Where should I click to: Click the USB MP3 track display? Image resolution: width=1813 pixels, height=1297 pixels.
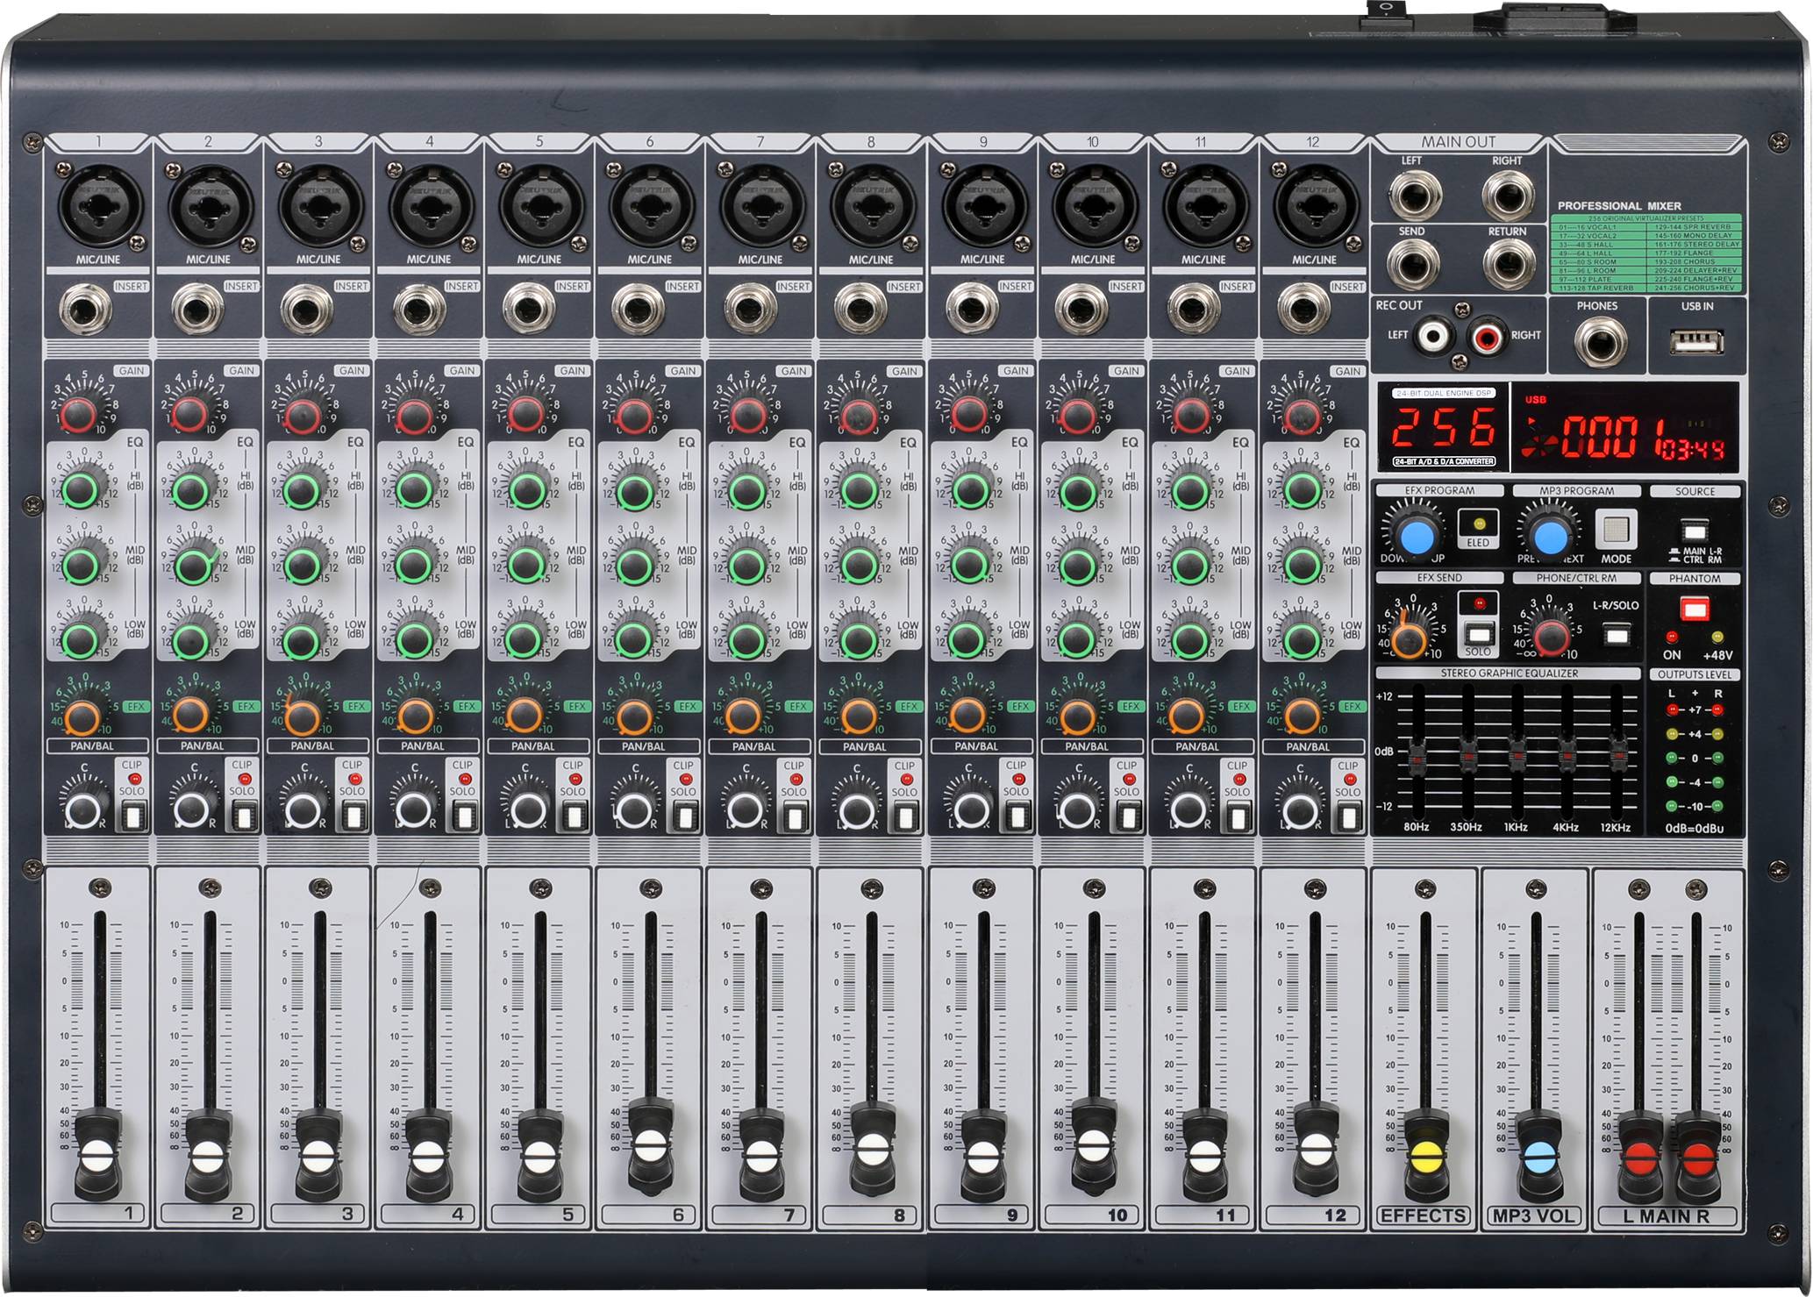[x=1625, y=429]
